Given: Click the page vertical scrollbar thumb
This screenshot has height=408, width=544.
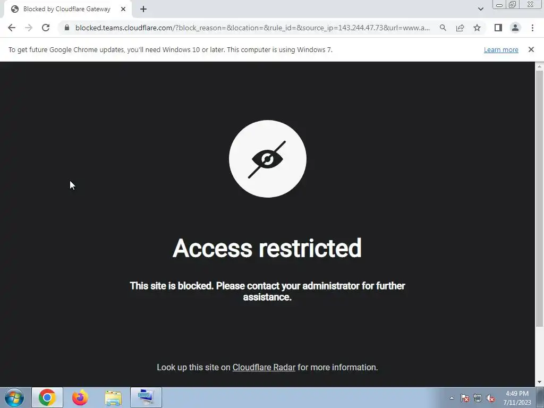Looking at the screenshot, I should point(539,199).
